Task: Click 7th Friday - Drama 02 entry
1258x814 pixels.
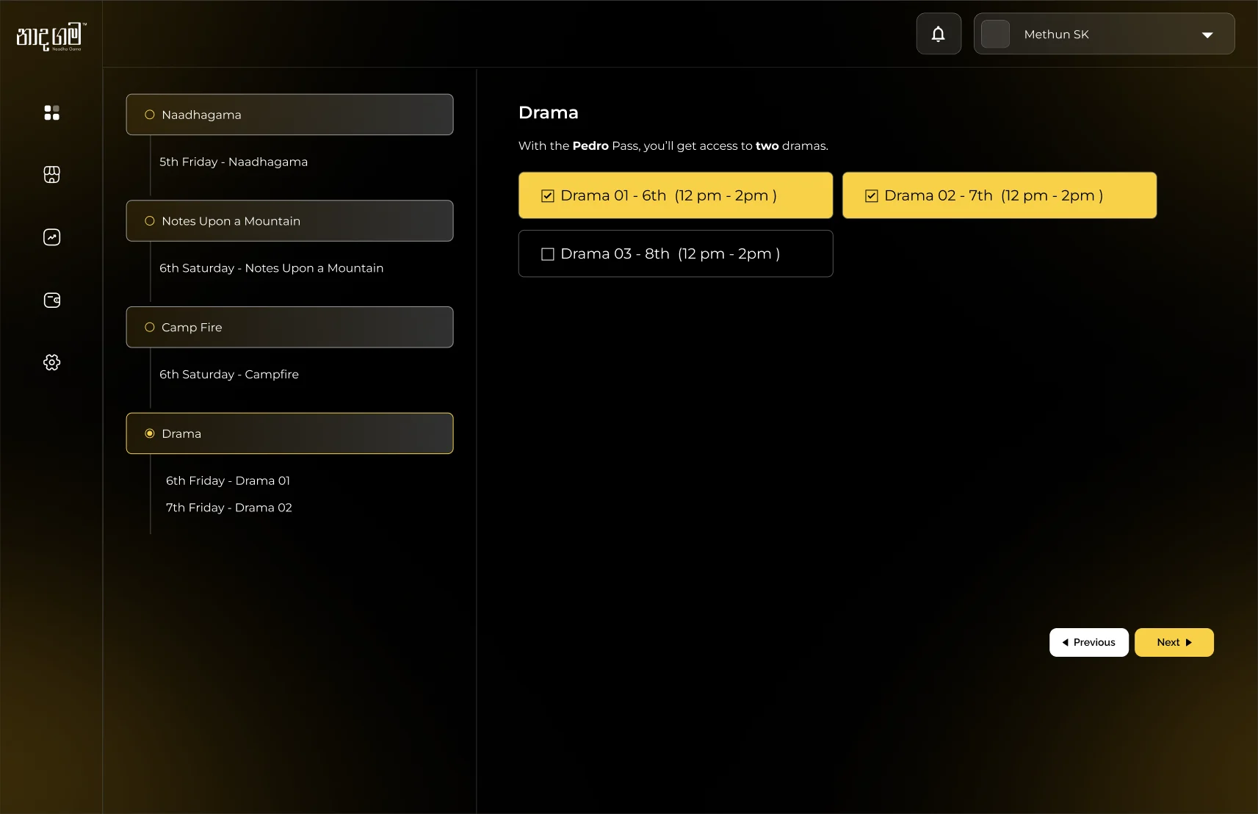Action: click(x=229, y=508)
